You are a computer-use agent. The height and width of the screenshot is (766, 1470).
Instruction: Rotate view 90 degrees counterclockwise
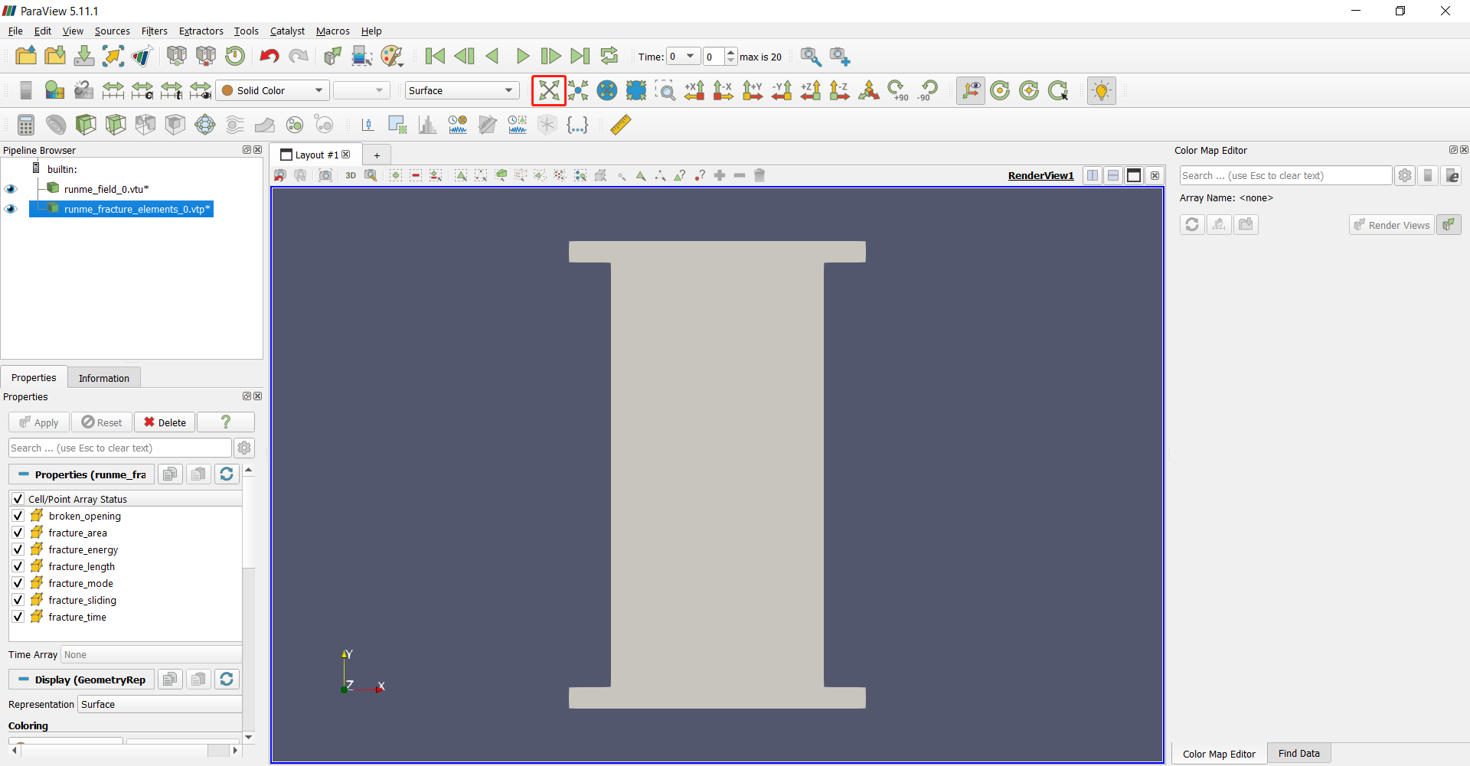click(x=928, y=90)
